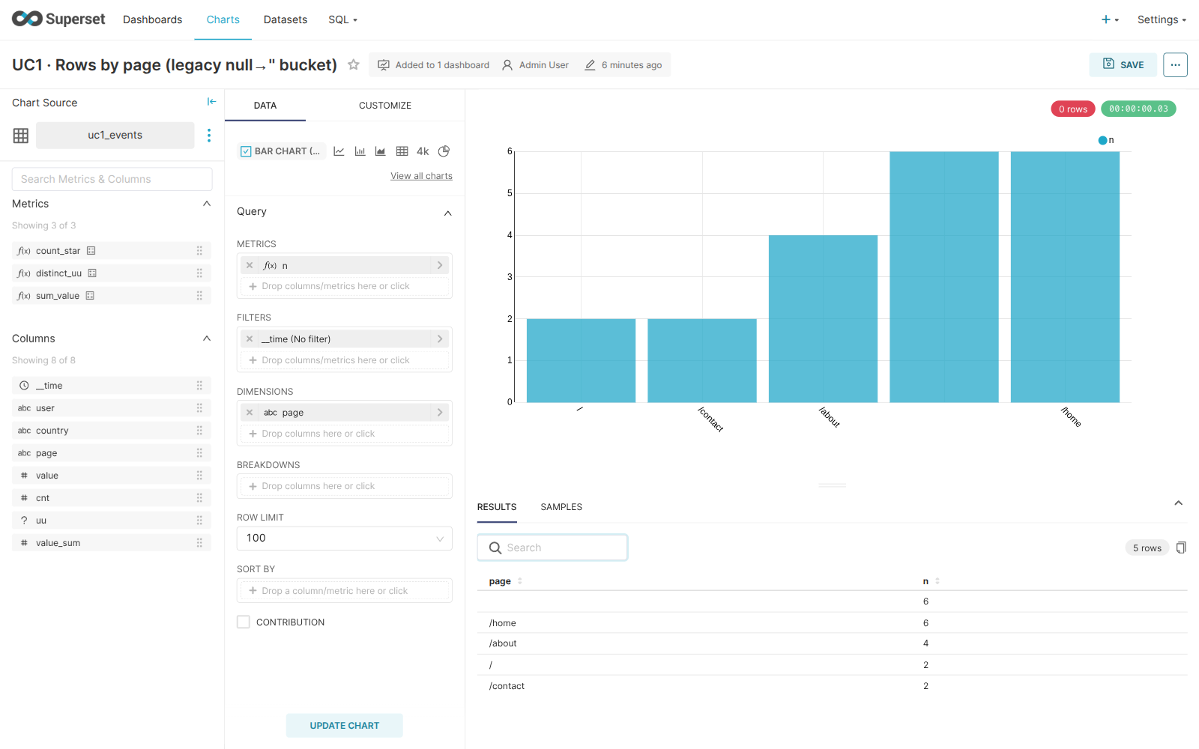Select the 4k big number chart icon
Screen dimensions: 1199x749
pos(423,151)
